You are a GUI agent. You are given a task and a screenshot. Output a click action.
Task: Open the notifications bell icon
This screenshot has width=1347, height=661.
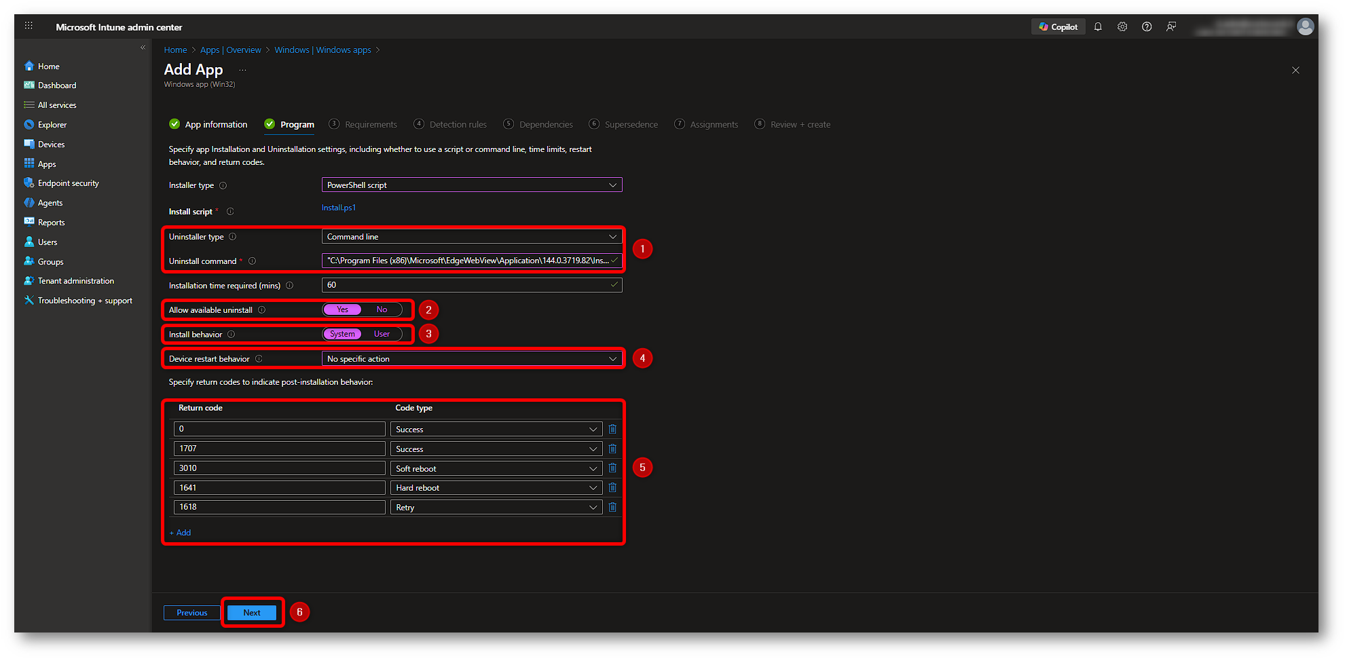1098,27
